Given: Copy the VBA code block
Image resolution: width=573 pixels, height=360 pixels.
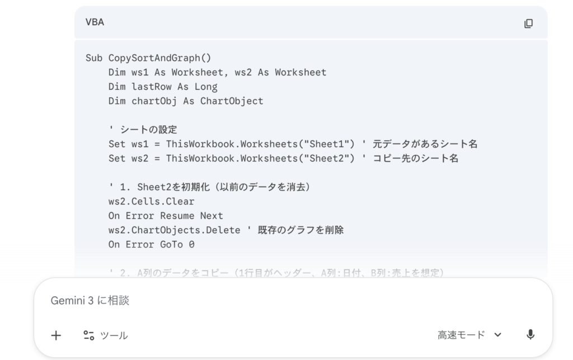Looking at the screenshot, I should [x=528, y=23].
